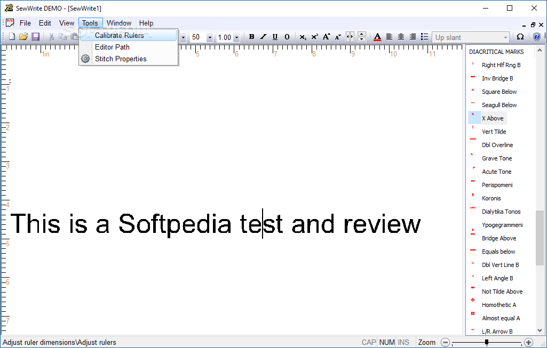This screenshot has height=348, width=547.
Task: Open the 1.00 spacing dropdown arrow
Action: pyautogui.click(x=236, y=37)
